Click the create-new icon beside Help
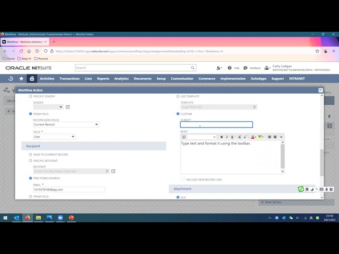 pyautogui.click(x=219, y=68)
